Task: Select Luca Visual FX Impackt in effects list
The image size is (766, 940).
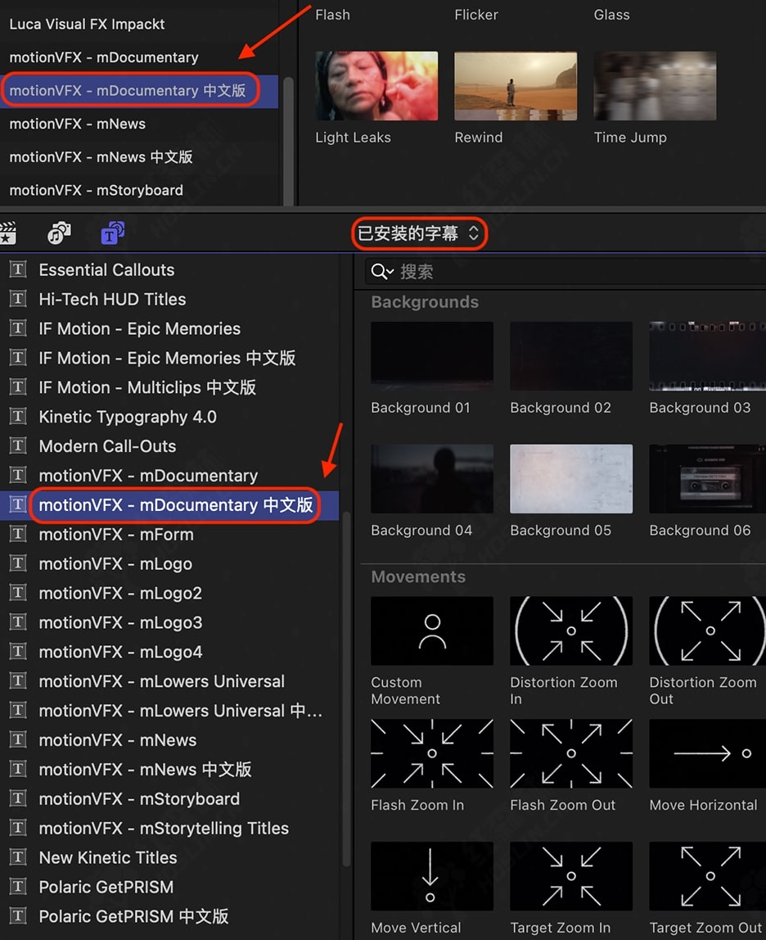Action: coord(87,24)
